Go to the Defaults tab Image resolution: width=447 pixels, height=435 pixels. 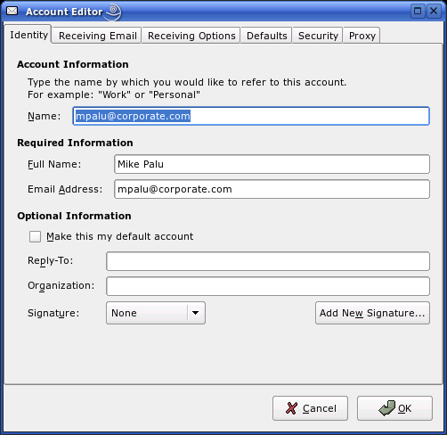[x=266, y=36]
